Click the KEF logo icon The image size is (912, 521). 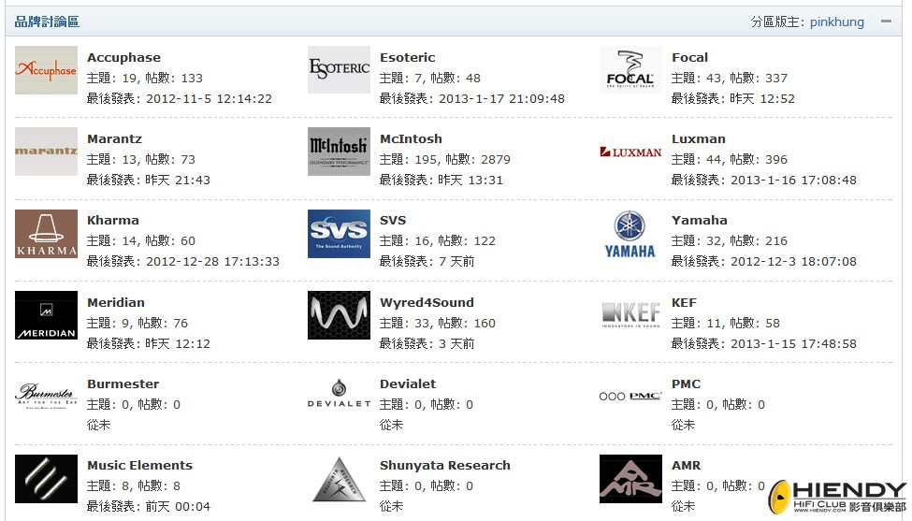pyautogui.click(x=630, y=315)
